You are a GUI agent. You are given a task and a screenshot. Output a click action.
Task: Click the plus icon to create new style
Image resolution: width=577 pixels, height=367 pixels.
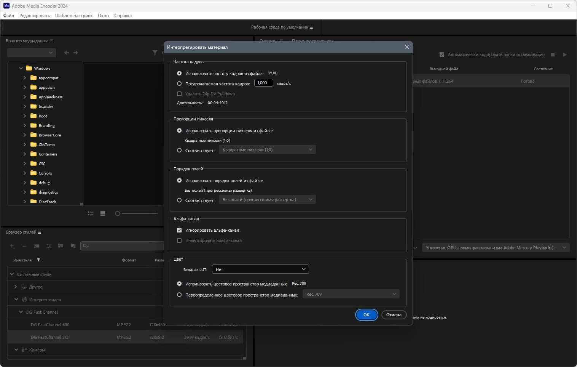pyautogui.click(x=12, y=246)
